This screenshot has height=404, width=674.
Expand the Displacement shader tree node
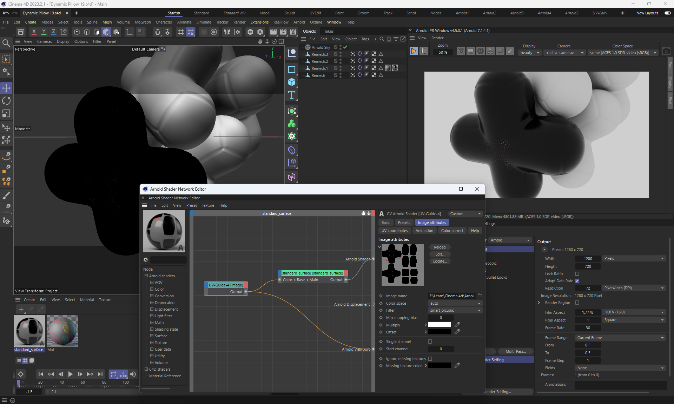[152, 309]
